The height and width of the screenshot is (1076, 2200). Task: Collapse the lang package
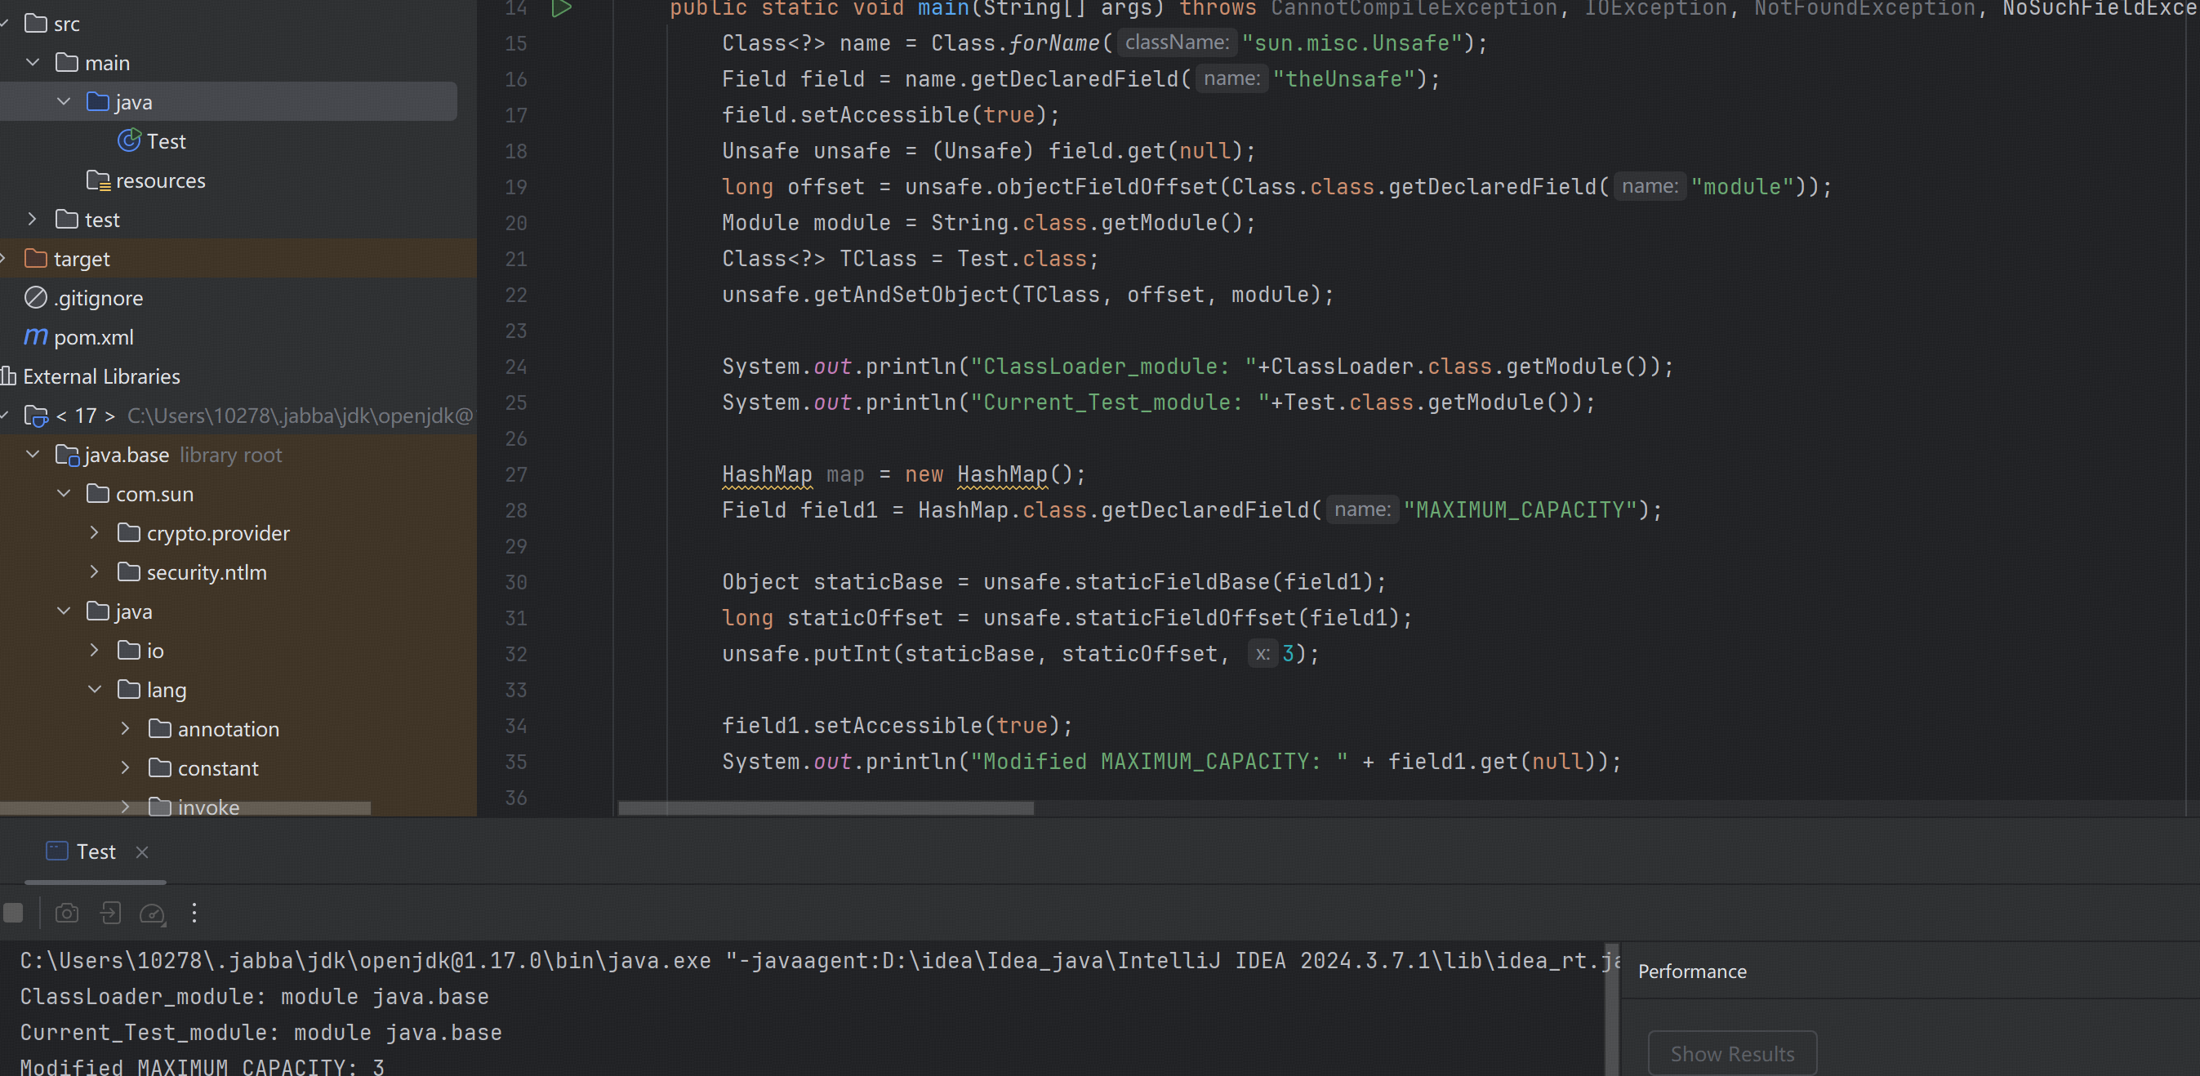94,689
